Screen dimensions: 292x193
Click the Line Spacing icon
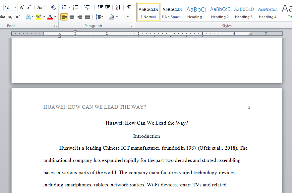click(x=98, y=17)
